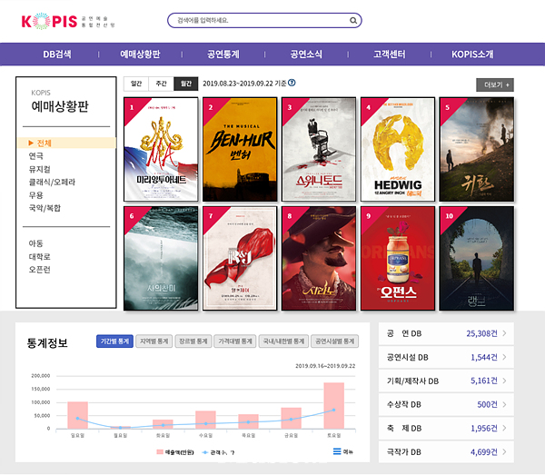545x475 pixels.
Task: Select the 공연시설별 통계 tab
Action: coord(334,341)
